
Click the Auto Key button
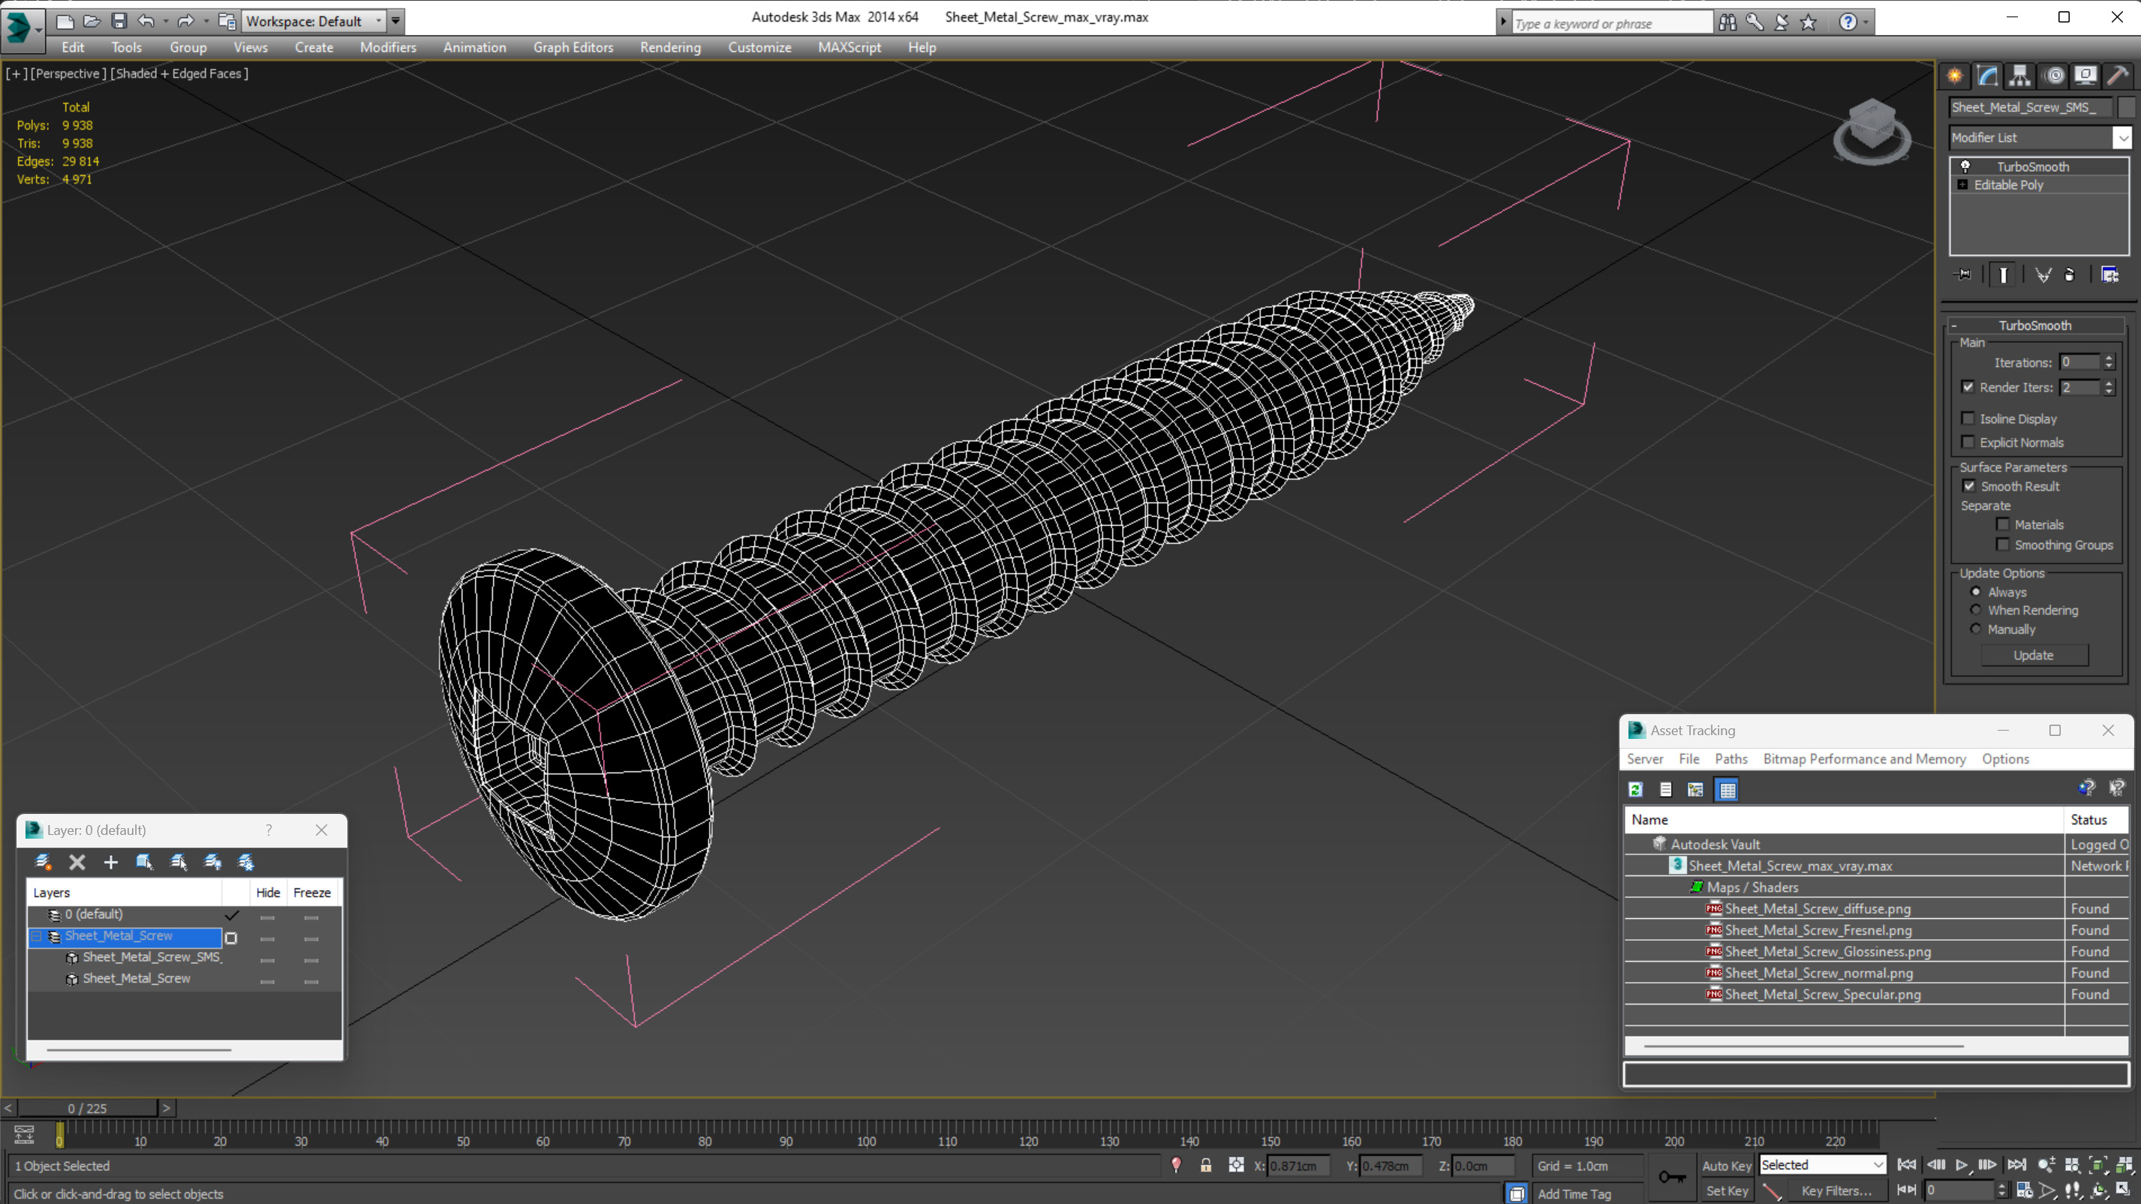(x=1726, y=1165)
